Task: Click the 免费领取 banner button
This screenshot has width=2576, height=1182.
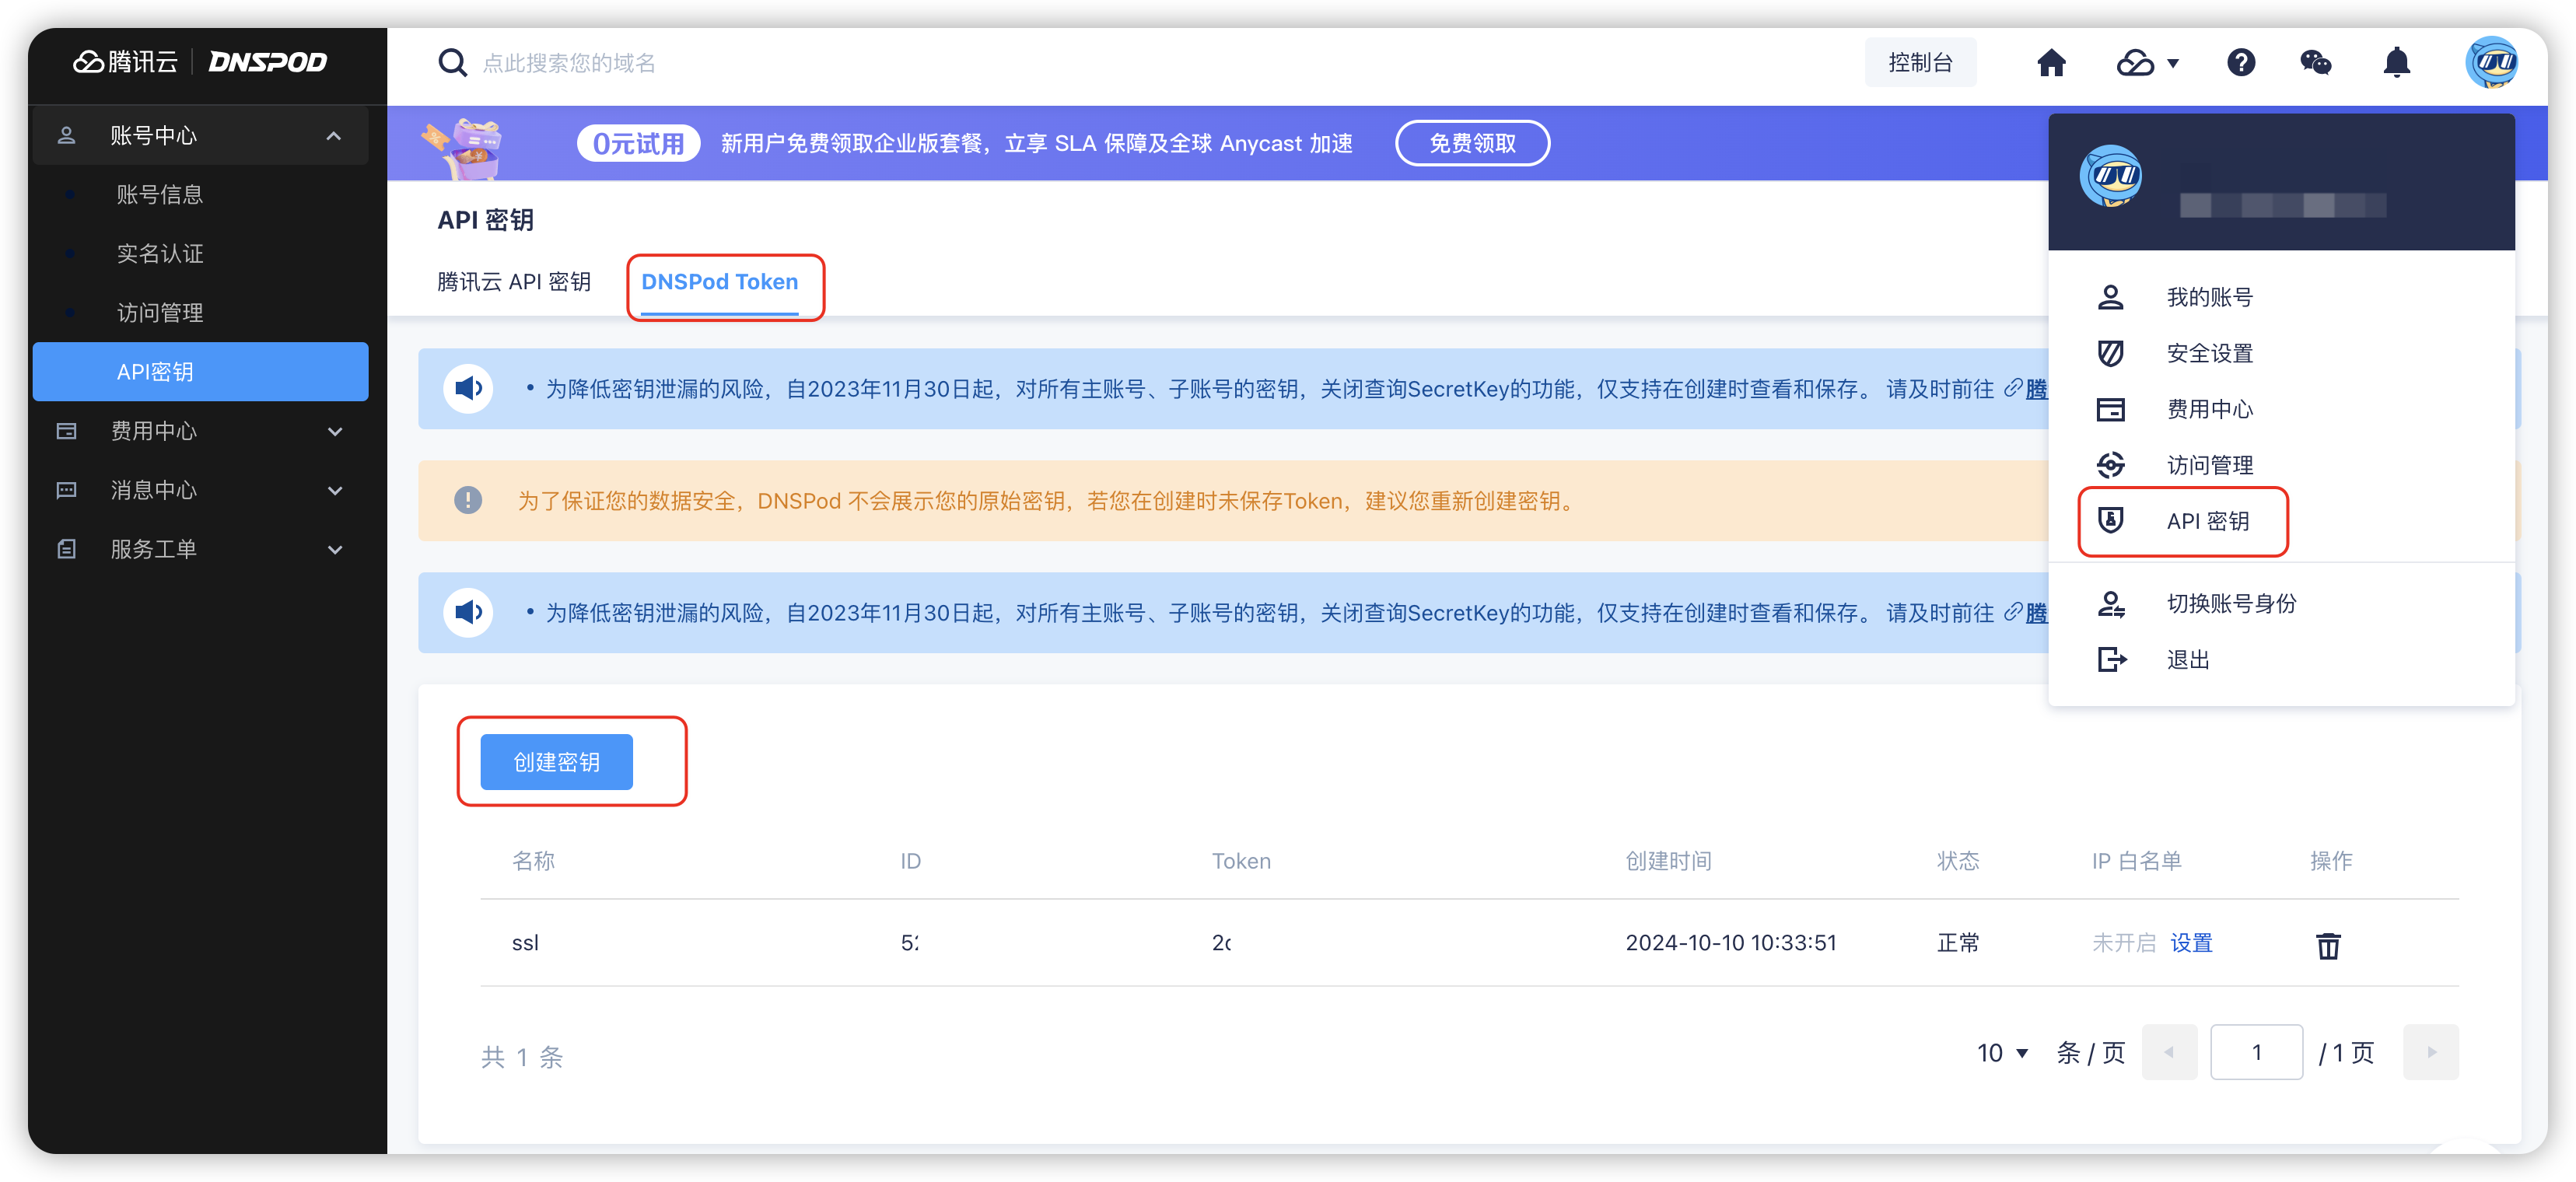Action: point(1472,143)
